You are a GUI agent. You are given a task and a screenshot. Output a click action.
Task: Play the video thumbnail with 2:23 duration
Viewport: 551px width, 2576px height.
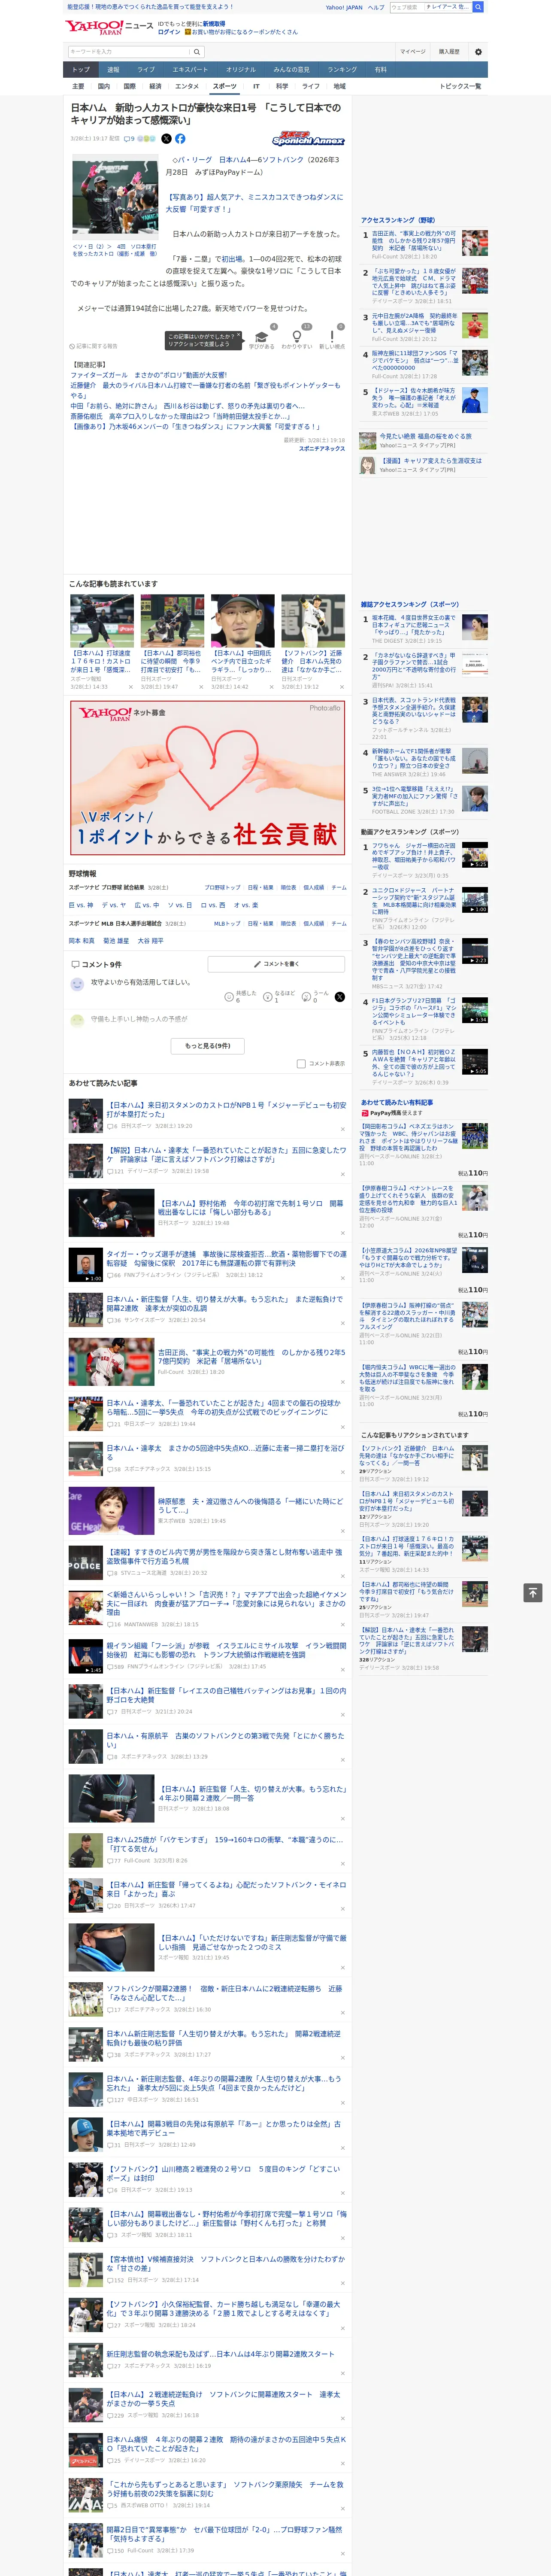click(475, 950)
